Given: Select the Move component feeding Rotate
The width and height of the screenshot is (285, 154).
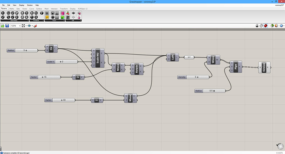Looking at the screenshot, I should 118,68.
